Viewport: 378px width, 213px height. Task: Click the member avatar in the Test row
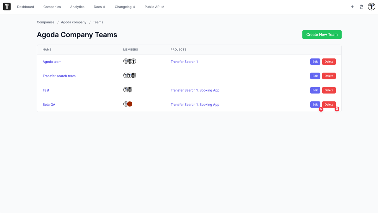click(x=125, y=90)
